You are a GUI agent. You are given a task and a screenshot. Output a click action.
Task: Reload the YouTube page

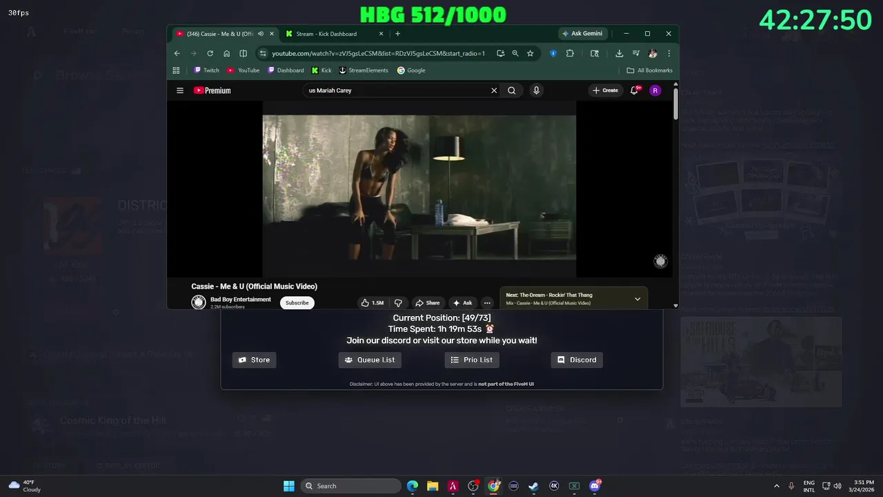[x=210, y=53]
